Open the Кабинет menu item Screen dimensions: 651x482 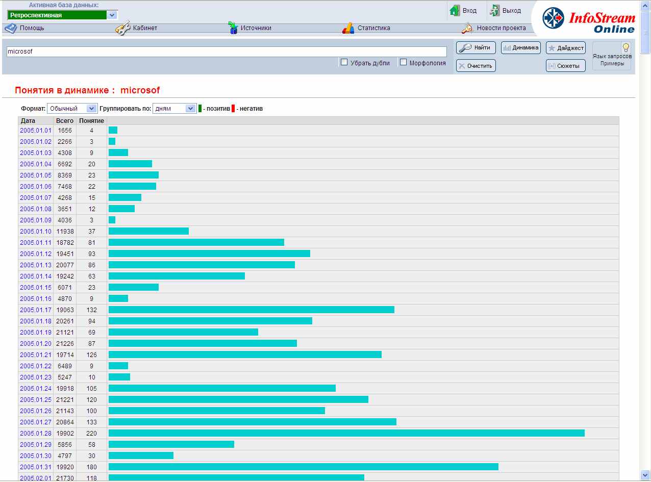[x=145, y=28]
